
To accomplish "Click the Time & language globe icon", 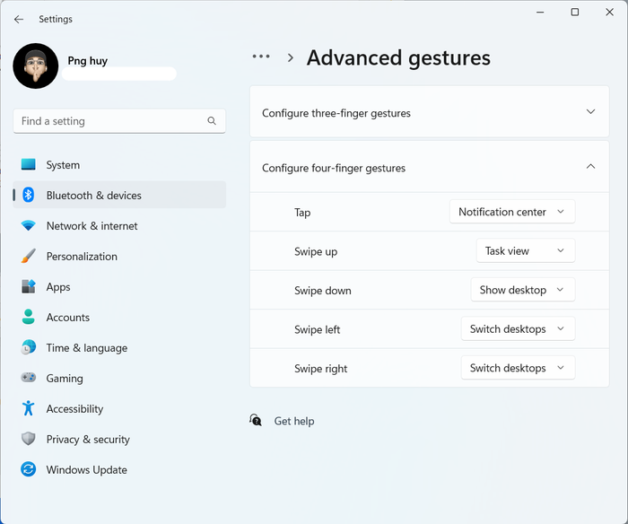I will pos(29,347).
